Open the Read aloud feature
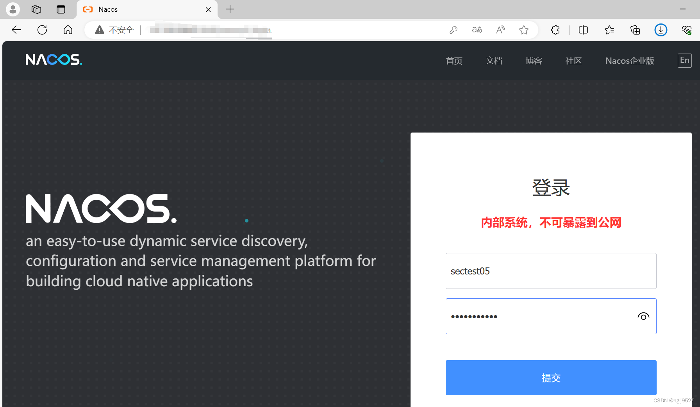This screenshot has height=407, width=700. coord(500,30)
